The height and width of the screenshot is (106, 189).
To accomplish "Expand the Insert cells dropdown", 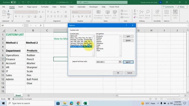I will 129,11.
